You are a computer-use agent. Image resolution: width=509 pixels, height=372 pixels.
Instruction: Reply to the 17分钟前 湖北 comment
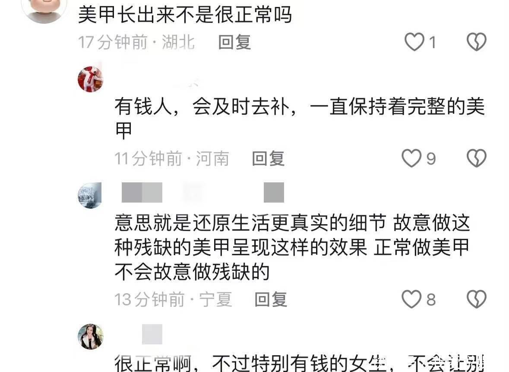pyautogui.click(x=235, y=42)
